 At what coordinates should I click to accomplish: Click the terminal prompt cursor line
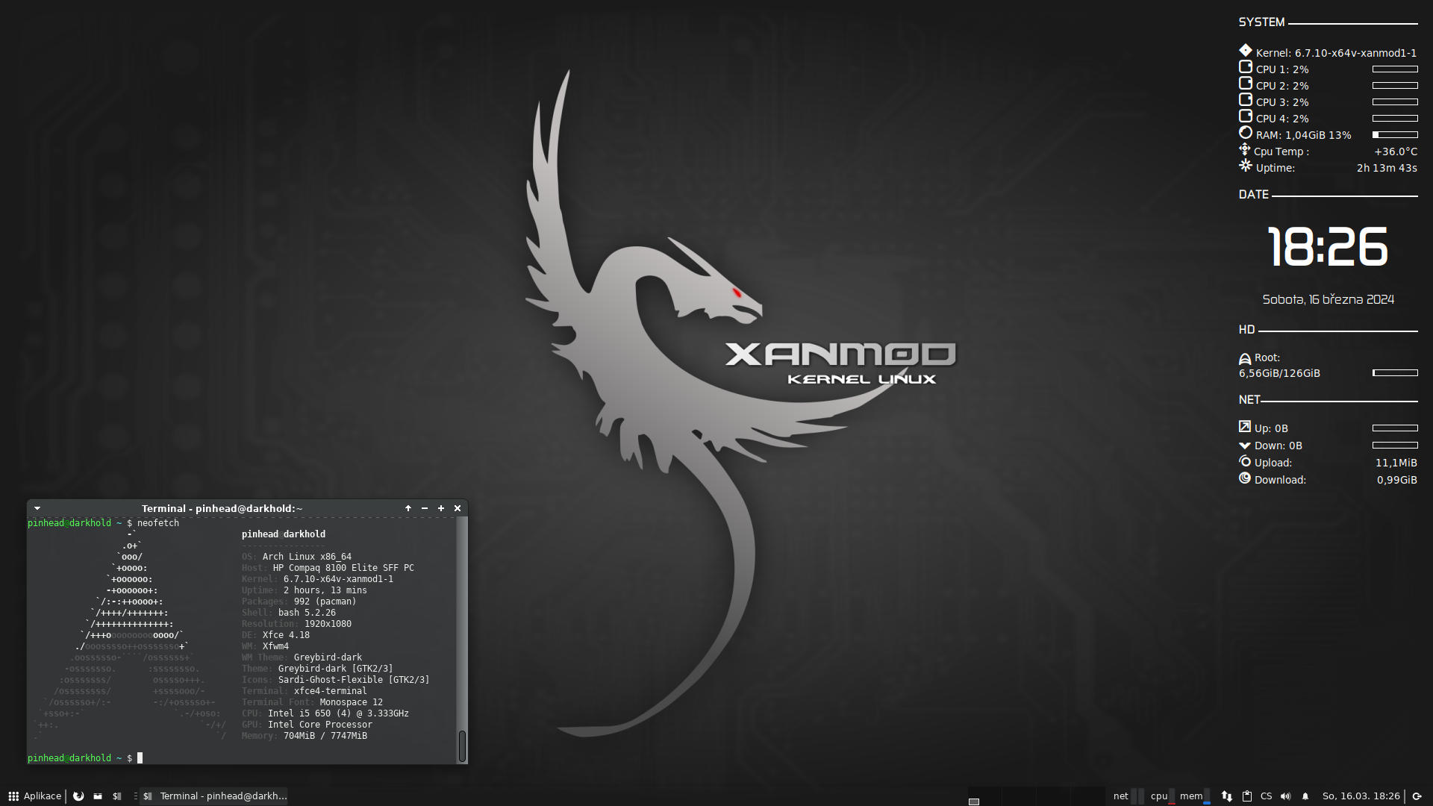pos(85,758)
